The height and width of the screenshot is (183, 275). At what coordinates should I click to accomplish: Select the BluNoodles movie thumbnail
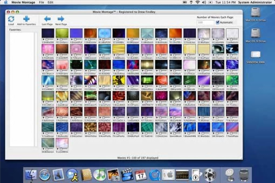coord(62,127)
